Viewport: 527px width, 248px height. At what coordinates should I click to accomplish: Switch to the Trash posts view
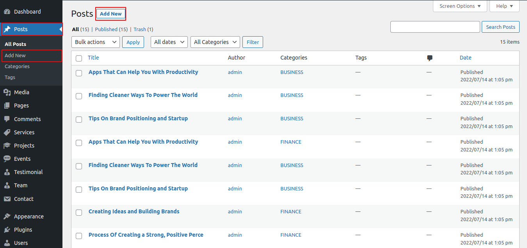(x=140, y=29)
